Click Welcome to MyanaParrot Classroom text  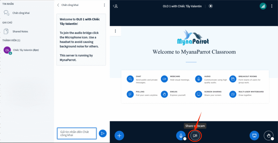(x=194, y=52)
